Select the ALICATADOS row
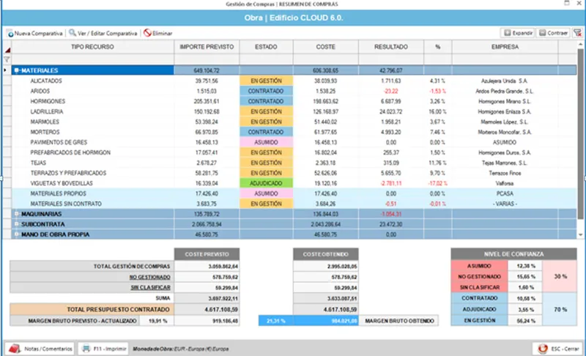Screen dimensions: 586x356 coord(294,81)
